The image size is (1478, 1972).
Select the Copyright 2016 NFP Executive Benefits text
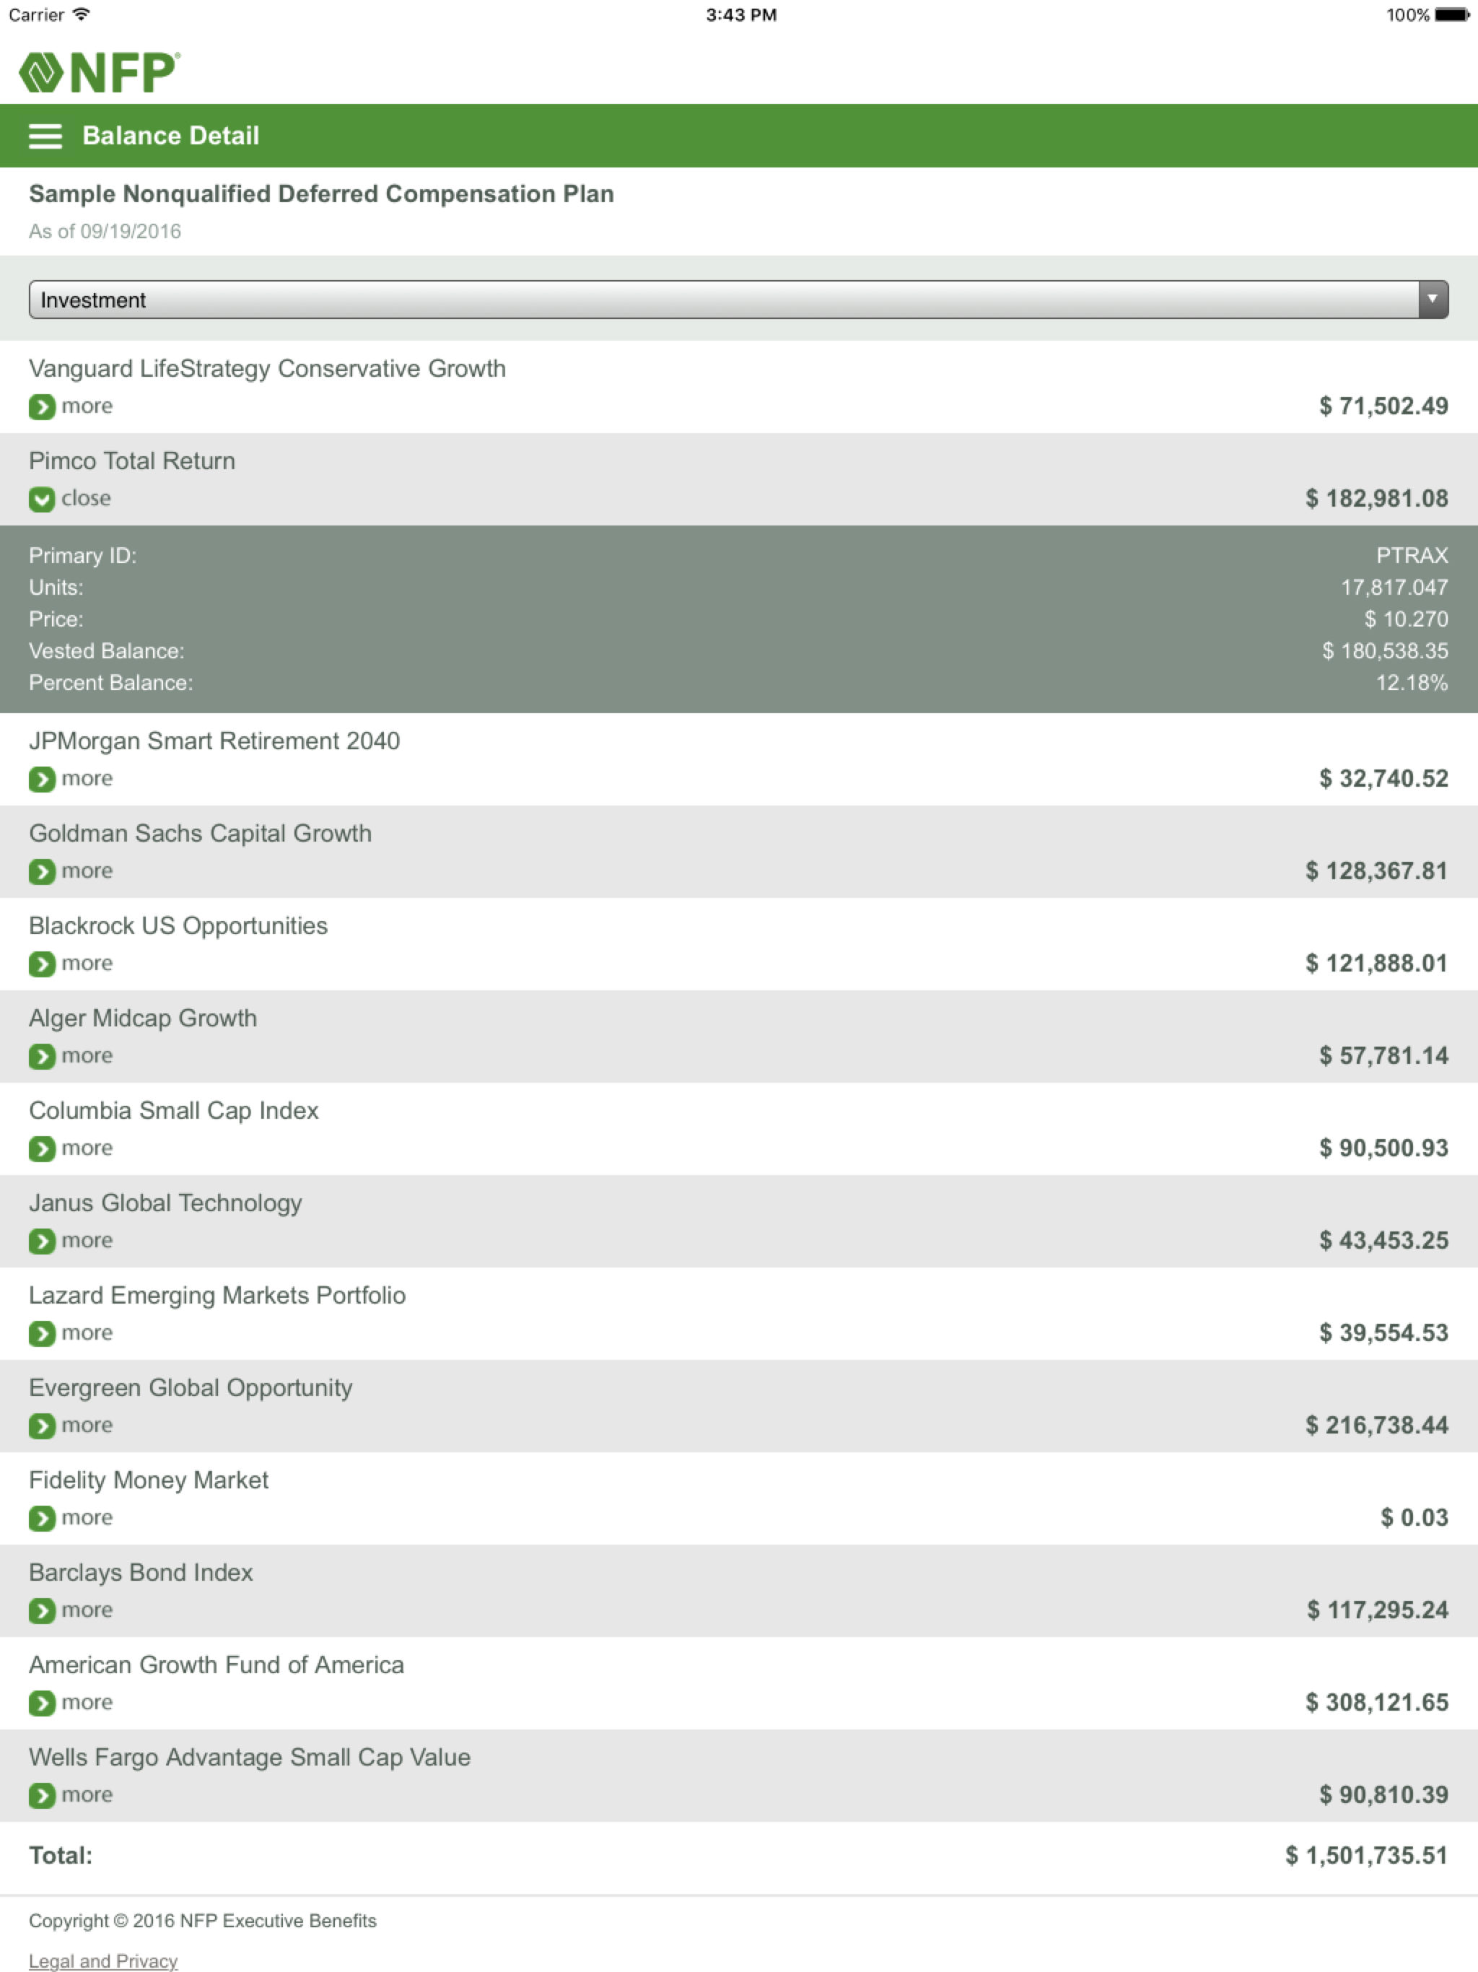[x=202, y=1920]
